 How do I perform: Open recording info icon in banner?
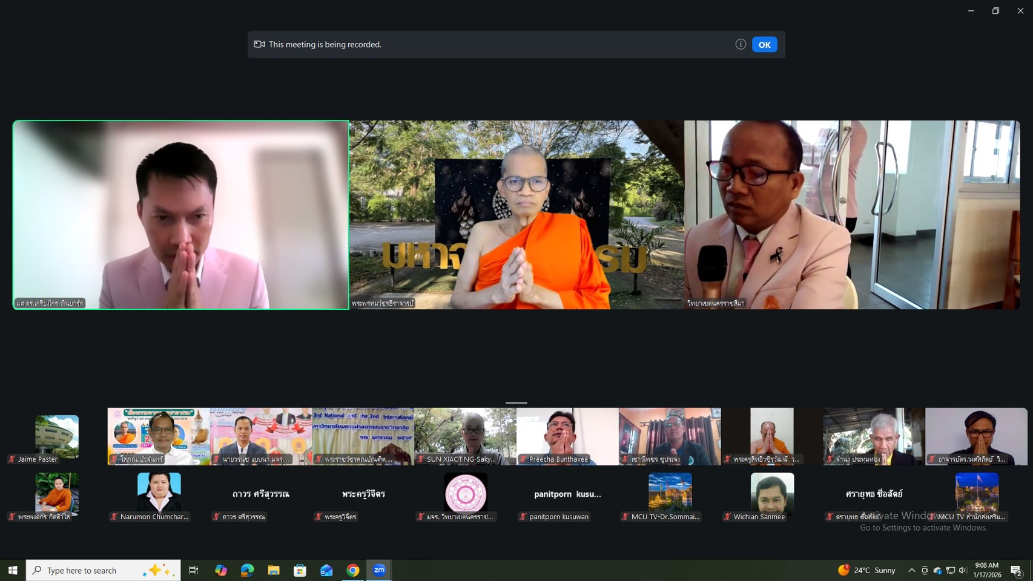(x=740, y=44)
